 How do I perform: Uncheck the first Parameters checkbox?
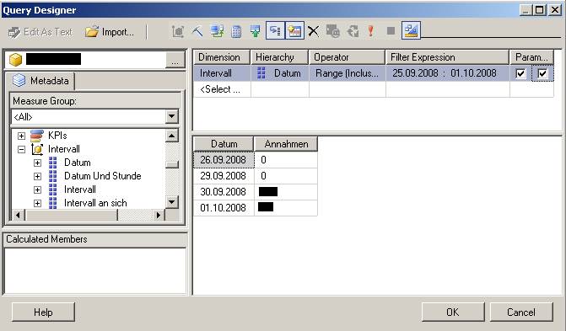[520, 73]
